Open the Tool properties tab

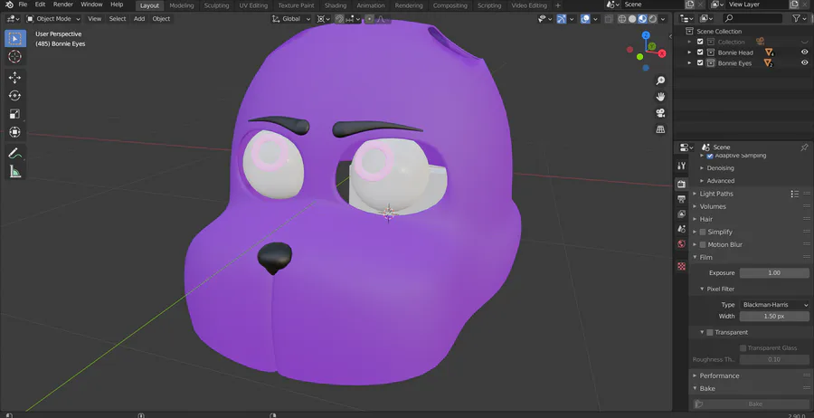coord(682,166)
